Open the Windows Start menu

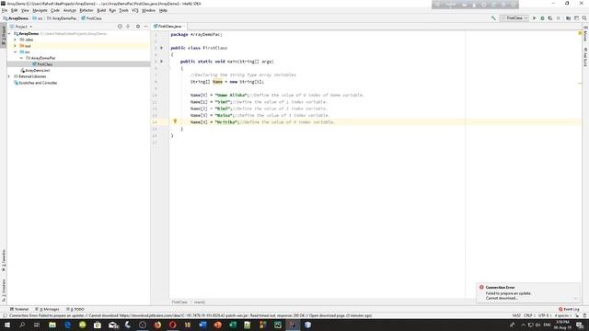coord(7,325)
